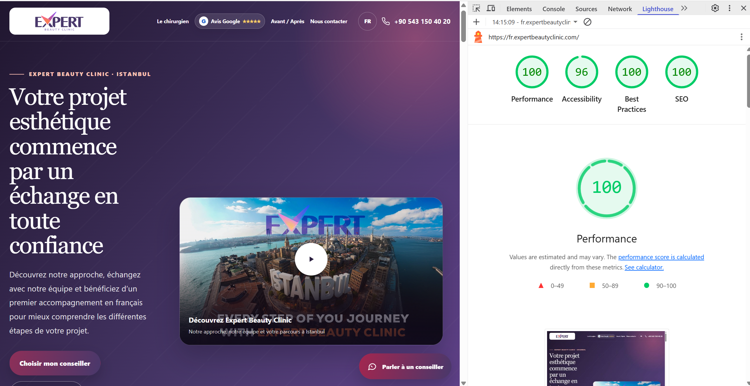750x386 pixels.
Task: Show more DevTools tabs chevron
Action: (684, 8)
